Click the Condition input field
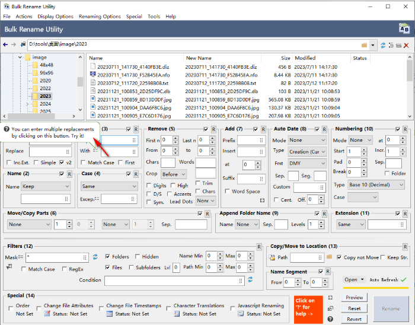 point(174,281)
